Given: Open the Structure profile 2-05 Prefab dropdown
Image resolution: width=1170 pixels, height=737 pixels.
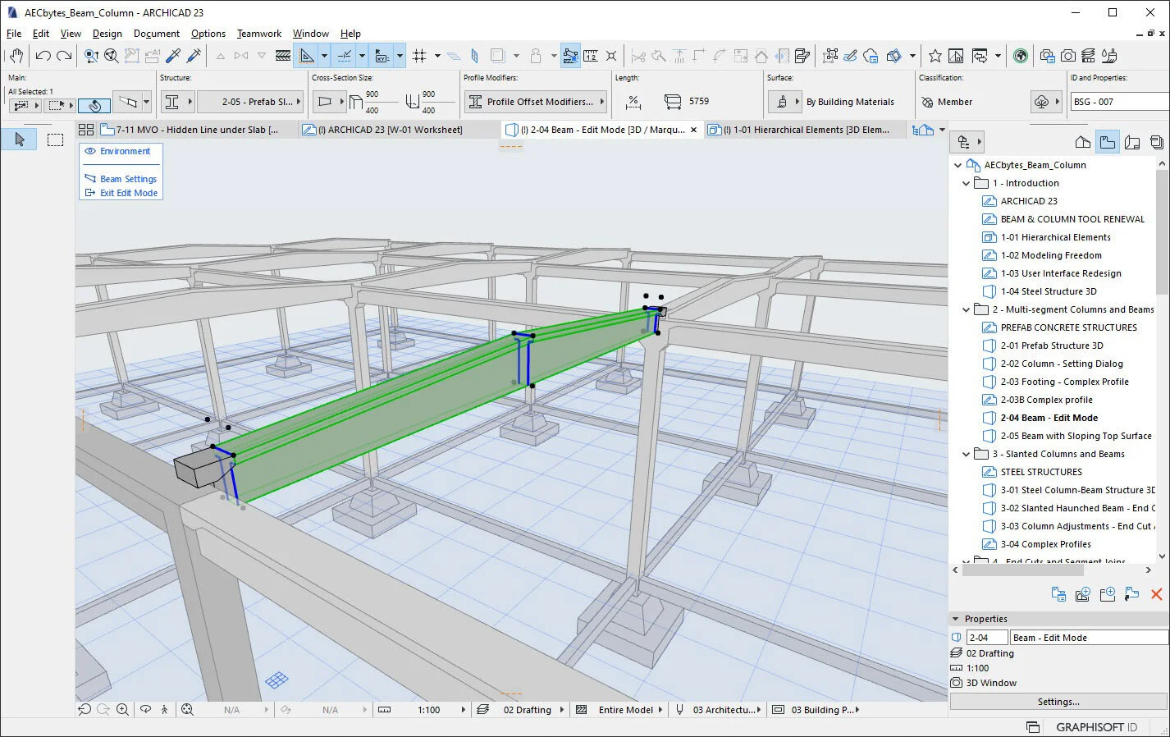Looking at the screenshot, I should (250, 102).
